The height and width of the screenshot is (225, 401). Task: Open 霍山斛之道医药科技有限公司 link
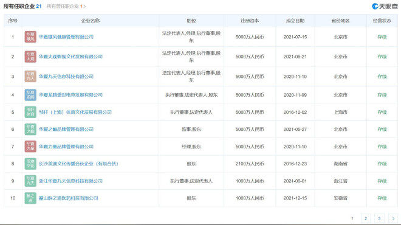click(68, 198)
